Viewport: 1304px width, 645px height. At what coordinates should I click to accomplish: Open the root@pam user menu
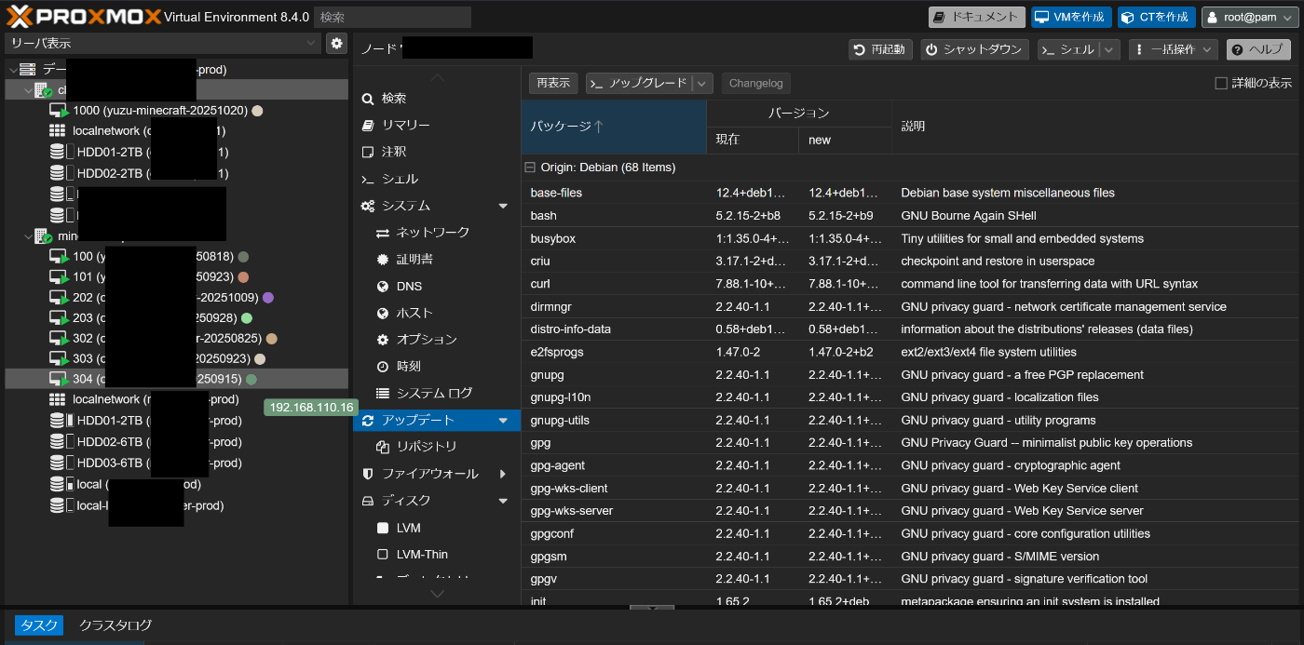click(x=1251, y=17)
